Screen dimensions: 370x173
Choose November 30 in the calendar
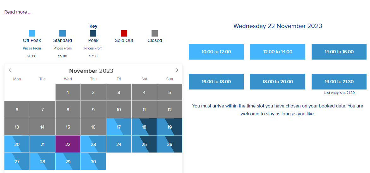pos(93,162)
